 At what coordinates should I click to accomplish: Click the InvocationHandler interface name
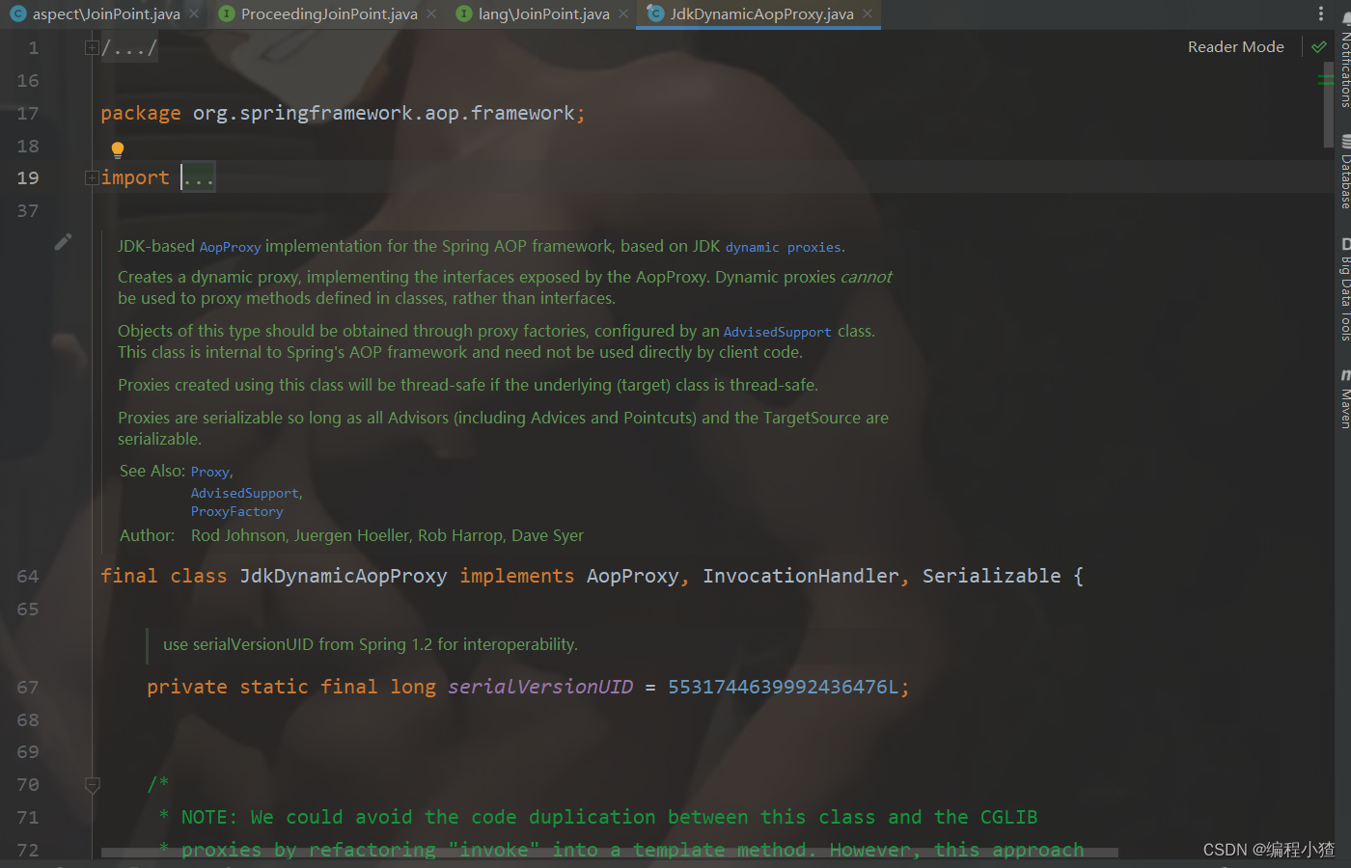(800, 577)
